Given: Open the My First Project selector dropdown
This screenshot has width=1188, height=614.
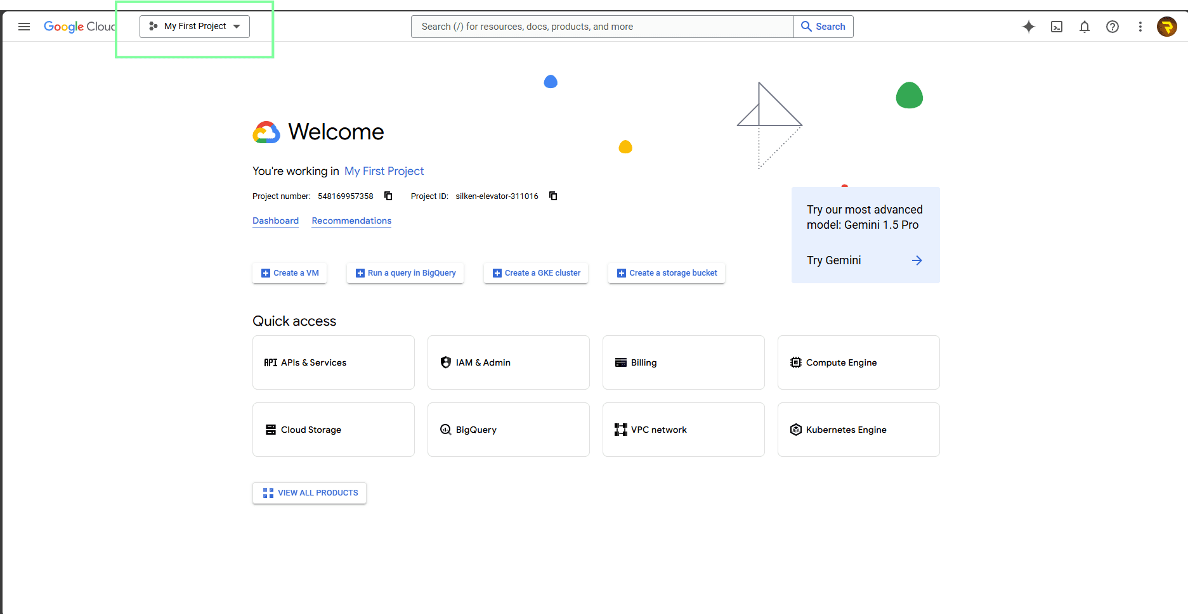Looking at the screenshot, I should coord(195,27).
